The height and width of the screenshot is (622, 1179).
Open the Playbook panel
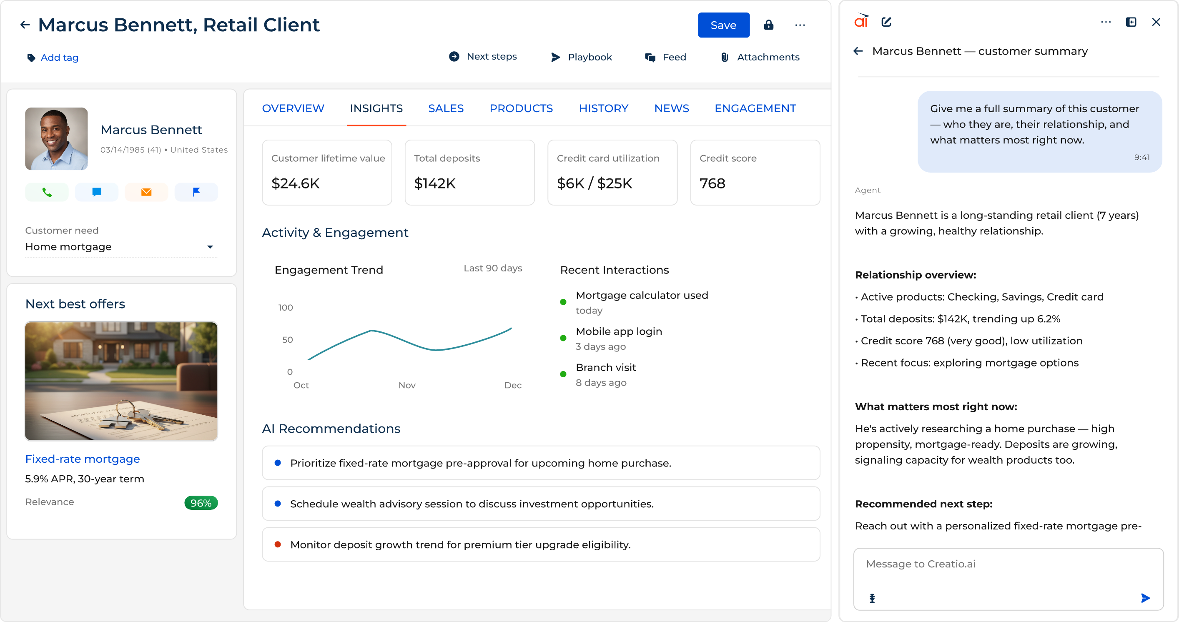point(581,57)
